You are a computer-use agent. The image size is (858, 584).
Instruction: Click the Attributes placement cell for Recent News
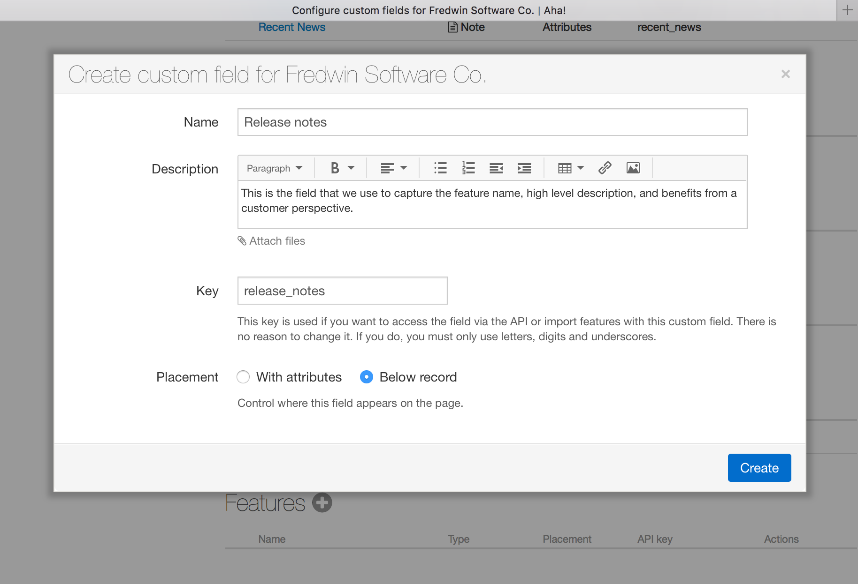coord(567,27)
